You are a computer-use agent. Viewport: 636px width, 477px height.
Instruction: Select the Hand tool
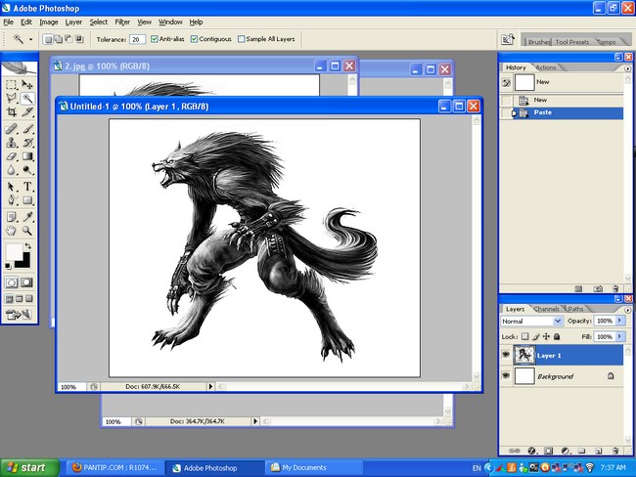(x=12, y=231)
